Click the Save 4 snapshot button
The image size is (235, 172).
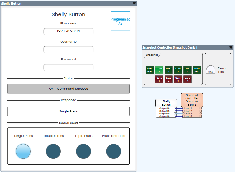(x=188, y=79)
